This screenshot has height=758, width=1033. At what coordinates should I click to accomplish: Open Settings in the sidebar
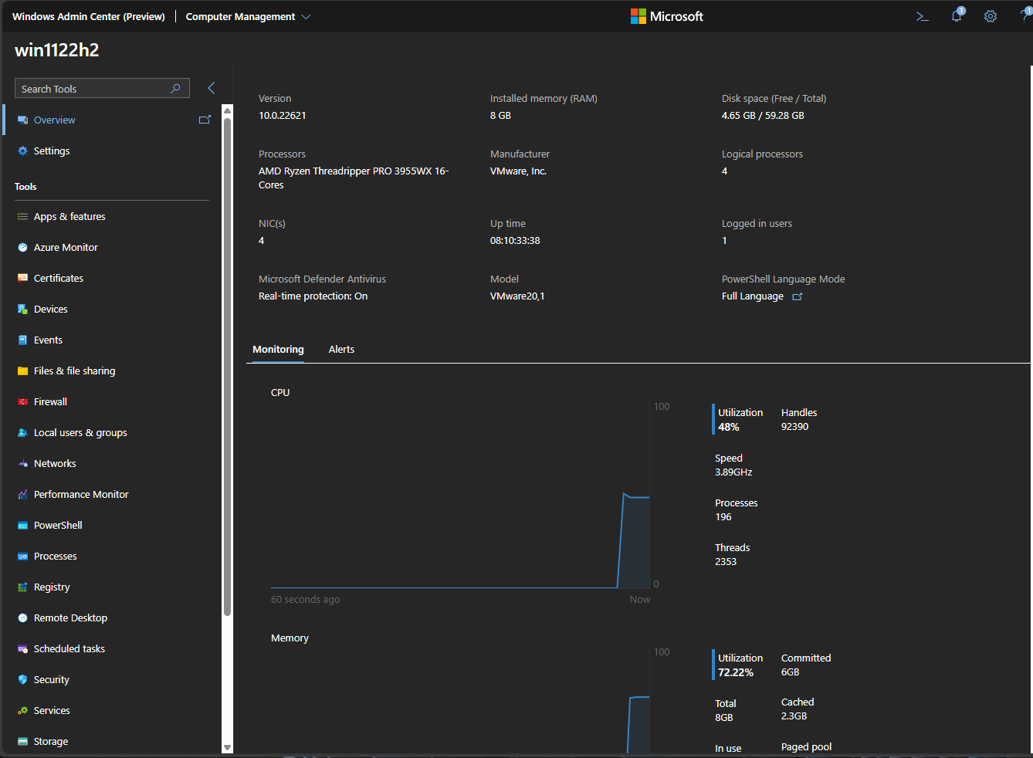(x=52, y=151)
